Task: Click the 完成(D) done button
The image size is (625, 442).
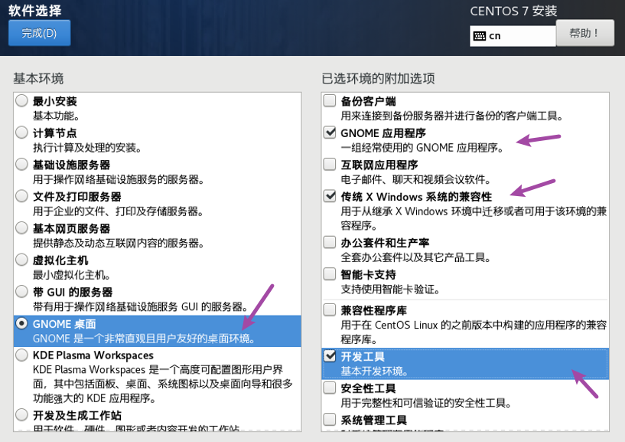Action: click(39, 33)
